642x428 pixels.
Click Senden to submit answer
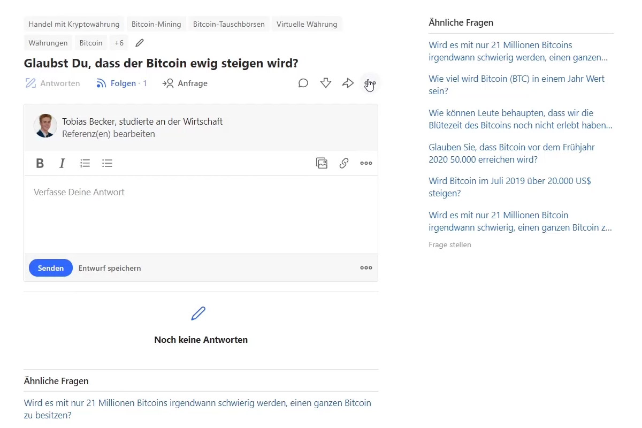(x=51, y=268)
